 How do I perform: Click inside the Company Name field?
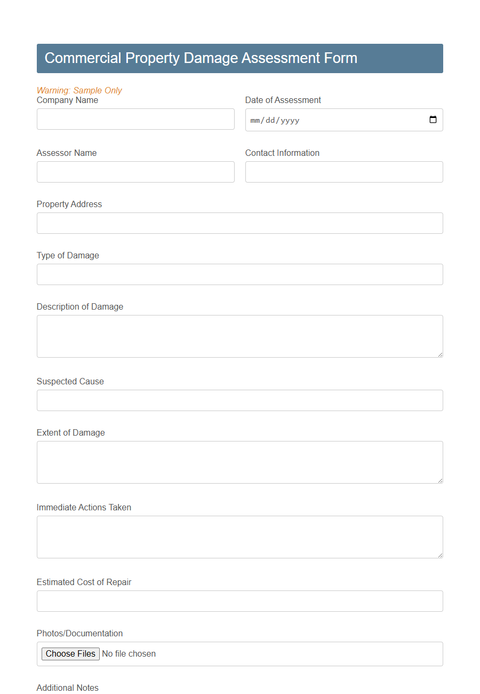click(x=135, y=119)
